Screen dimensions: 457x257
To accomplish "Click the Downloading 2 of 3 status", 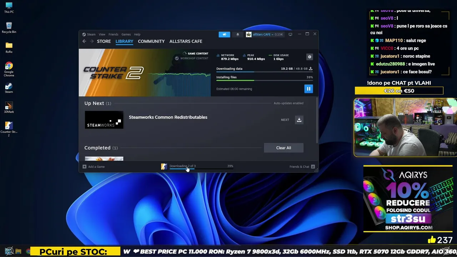I will [x=182, y=166].
